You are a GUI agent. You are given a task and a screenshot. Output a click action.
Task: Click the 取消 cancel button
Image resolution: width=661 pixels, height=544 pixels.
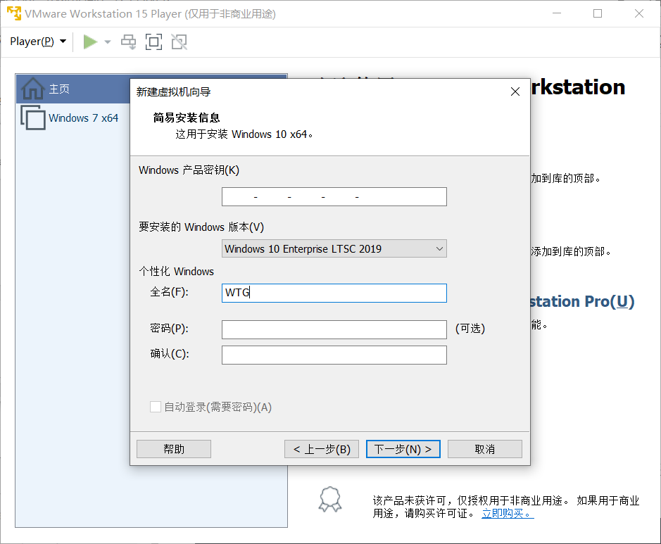pos(485,449)
